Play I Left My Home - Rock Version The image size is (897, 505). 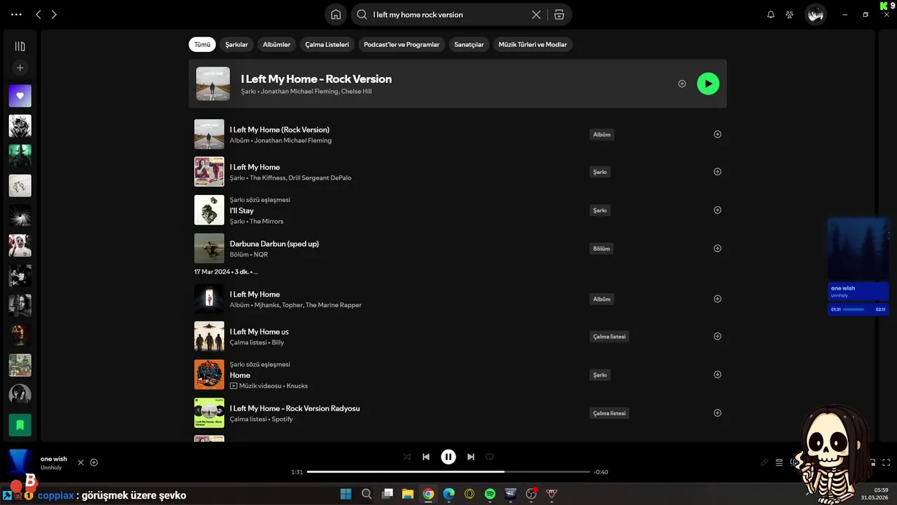click(x=708, y=83)
